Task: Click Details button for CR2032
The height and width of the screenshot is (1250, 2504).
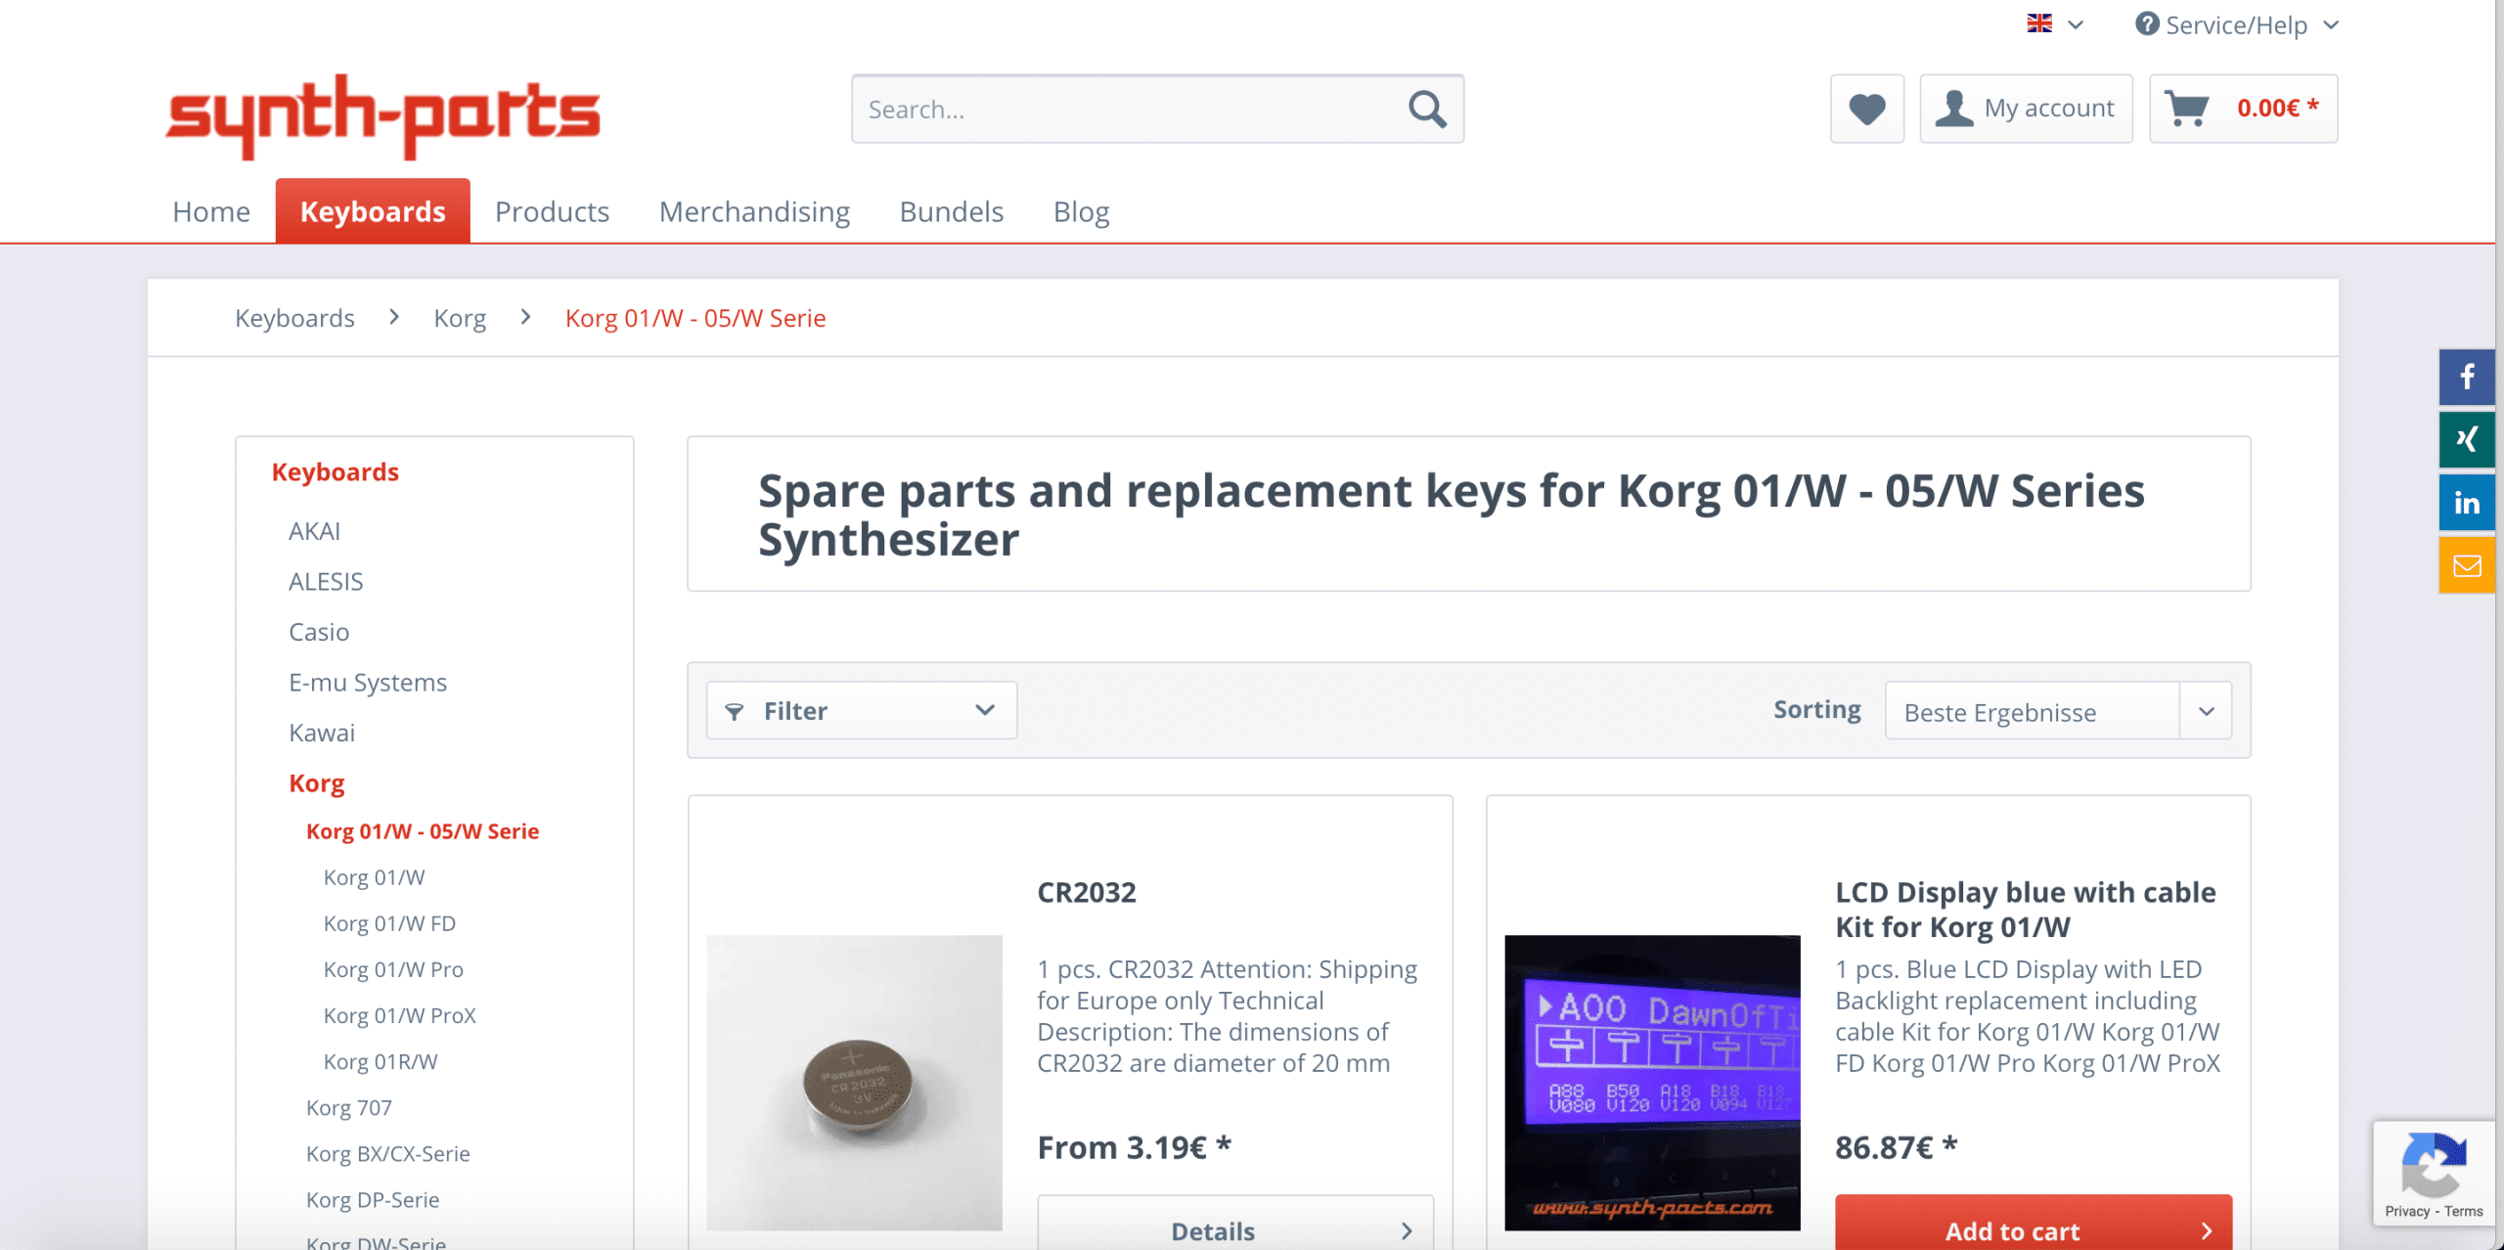Action: tap(1235, 1223)
